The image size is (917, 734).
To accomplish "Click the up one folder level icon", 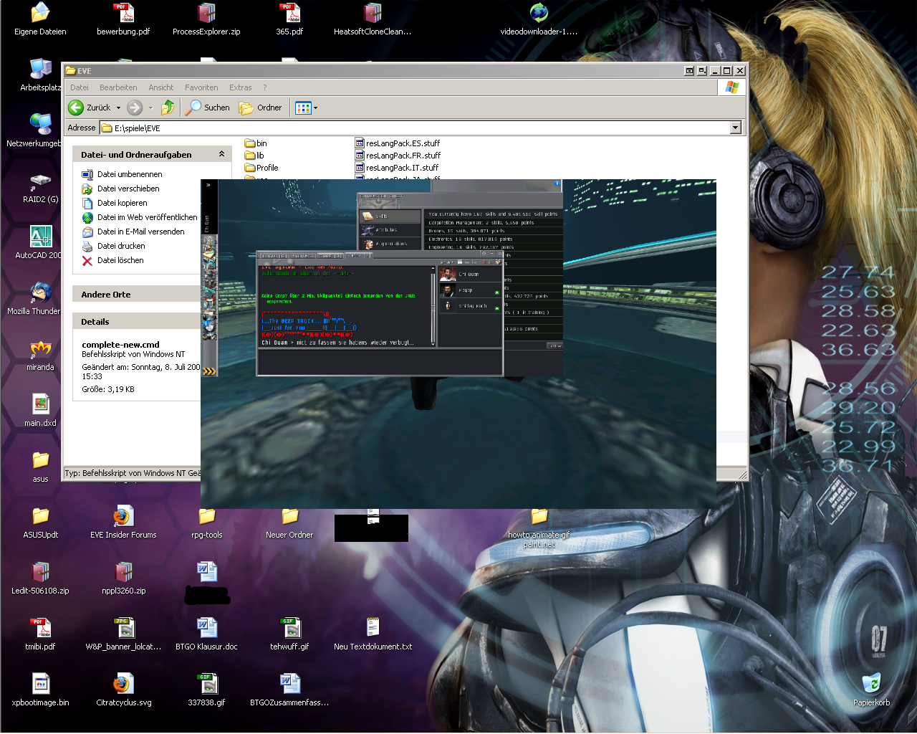I will [168, 108].
